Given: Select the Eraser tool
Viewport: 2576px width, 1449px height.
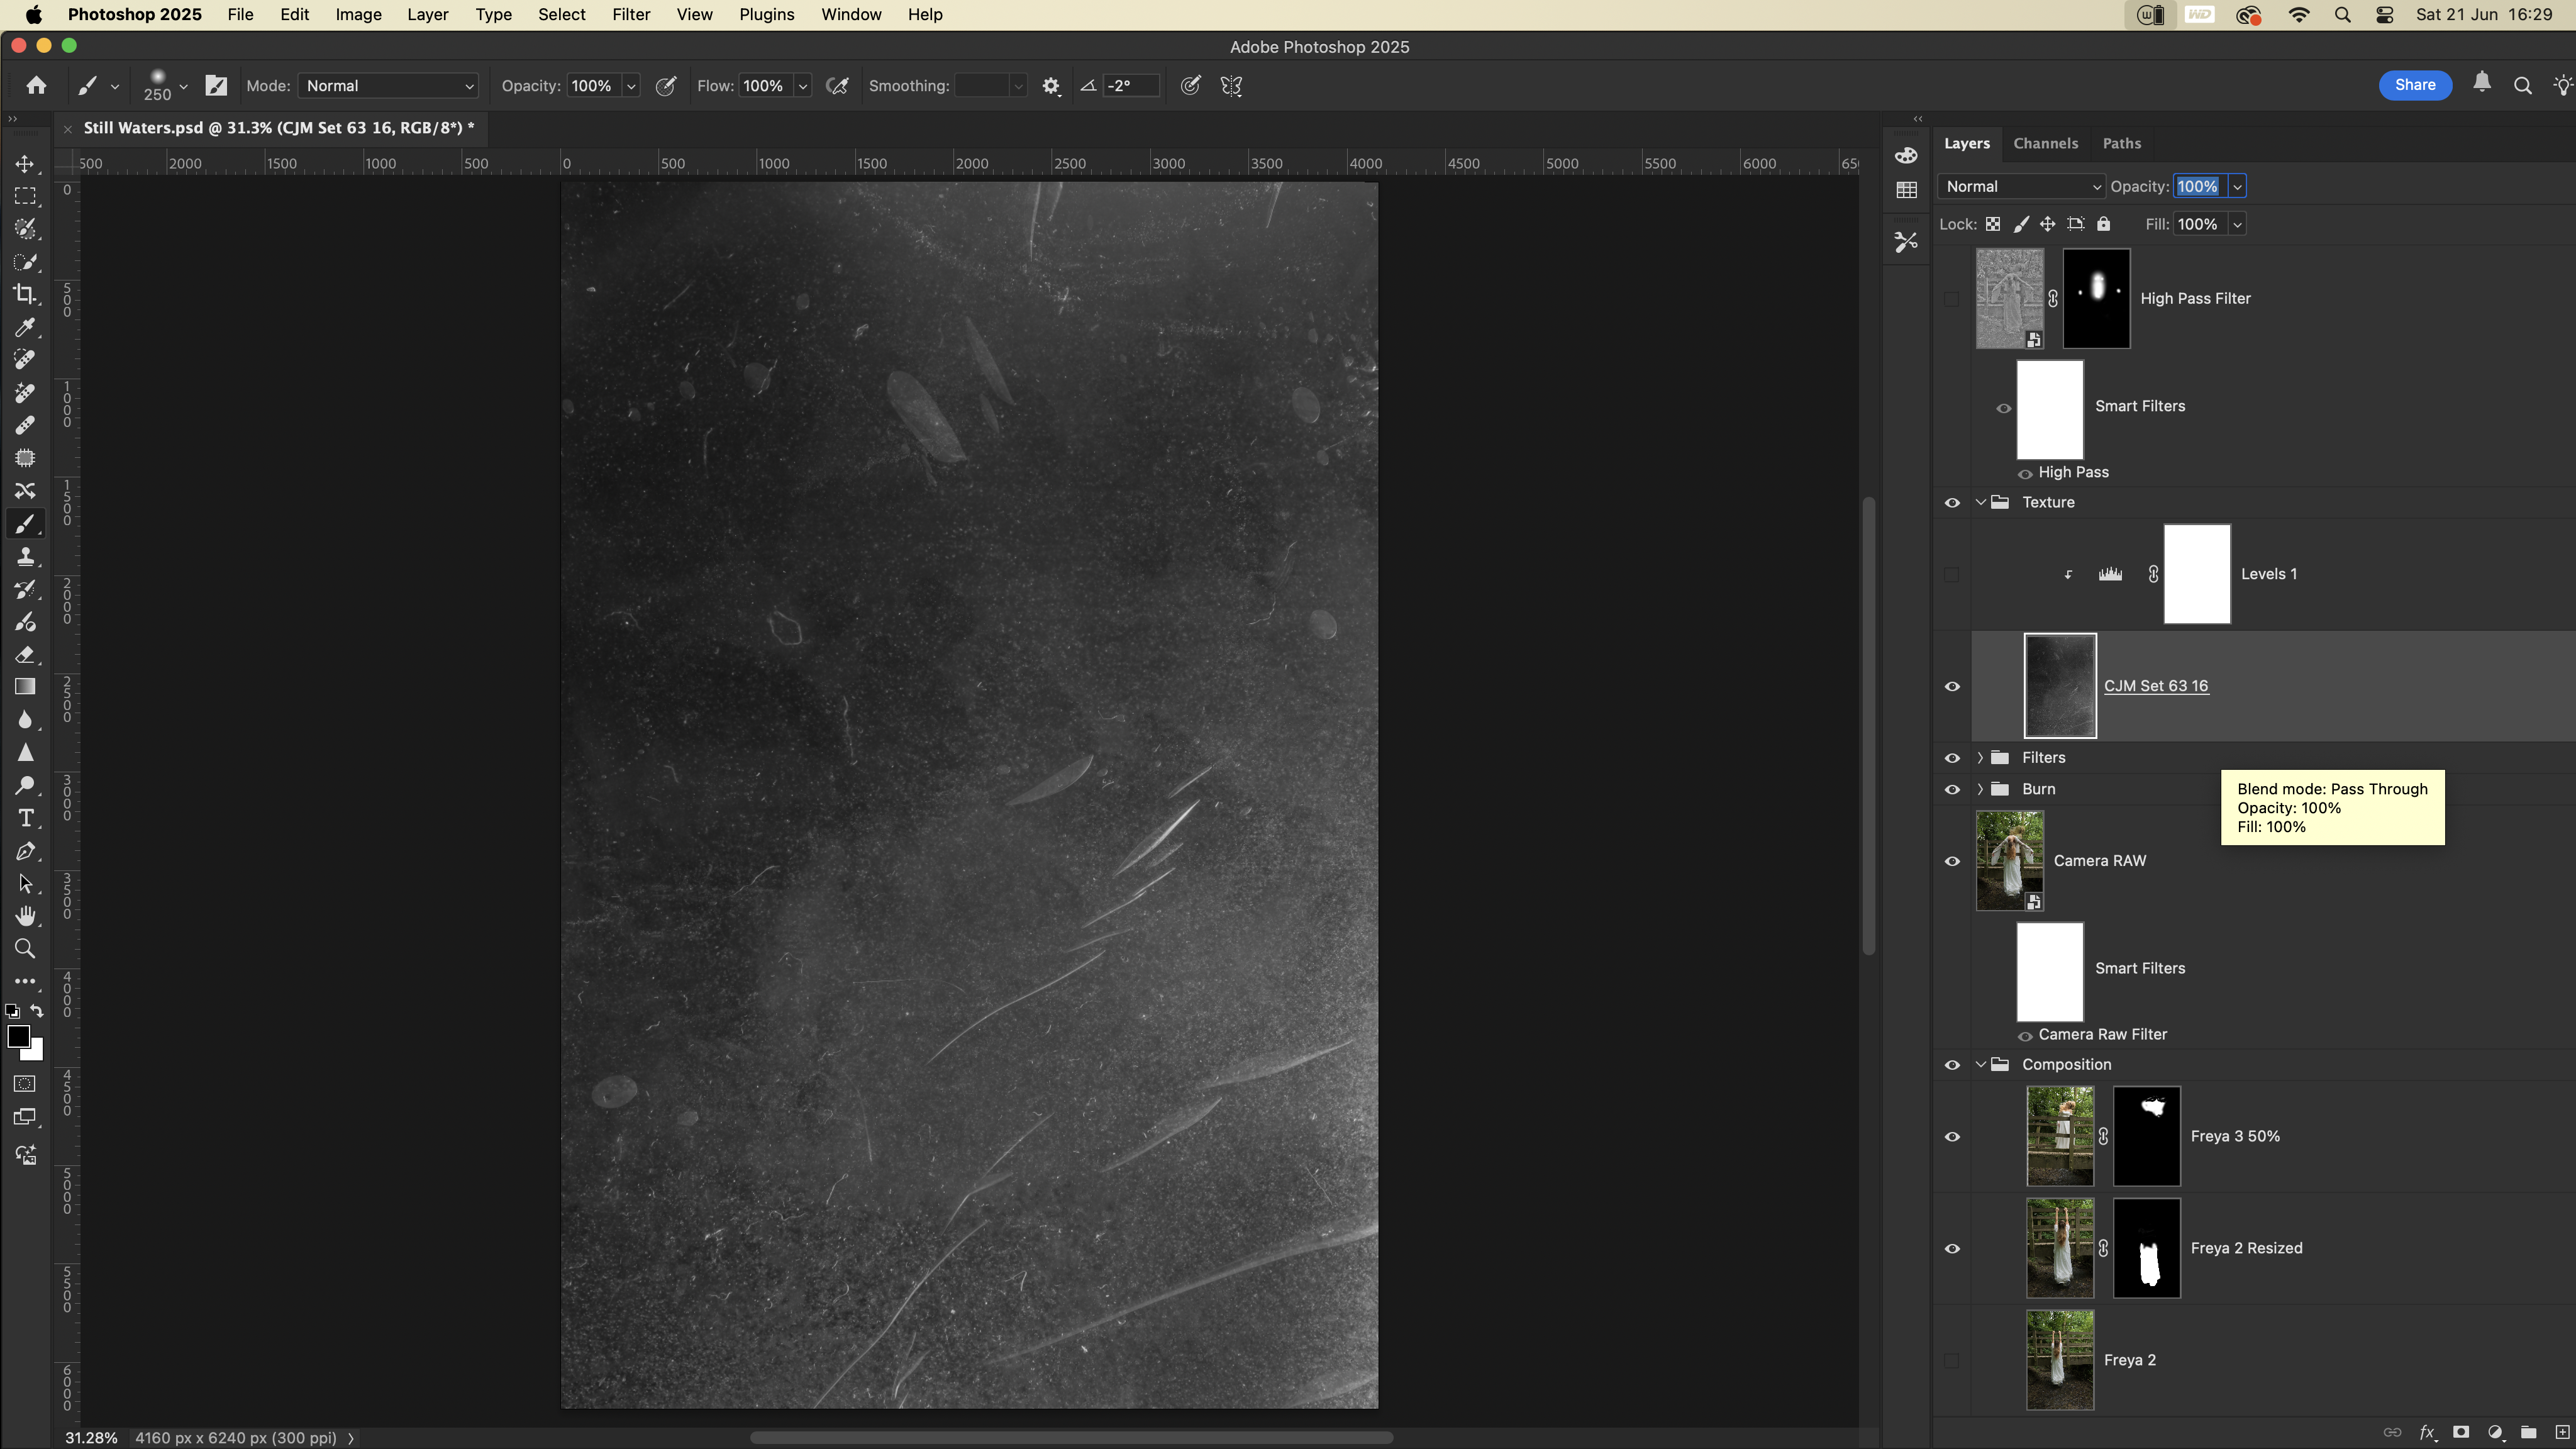Looking at the screenshot, I should coord(25,655).
